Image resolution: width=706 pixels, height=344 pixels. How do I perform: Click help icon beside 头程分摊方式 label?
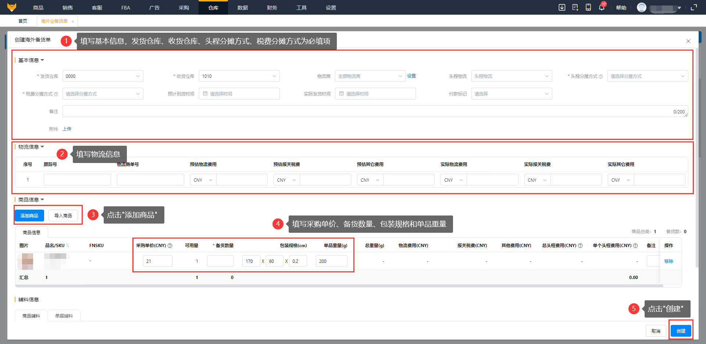pyautogui.click(x=601, y=77)
